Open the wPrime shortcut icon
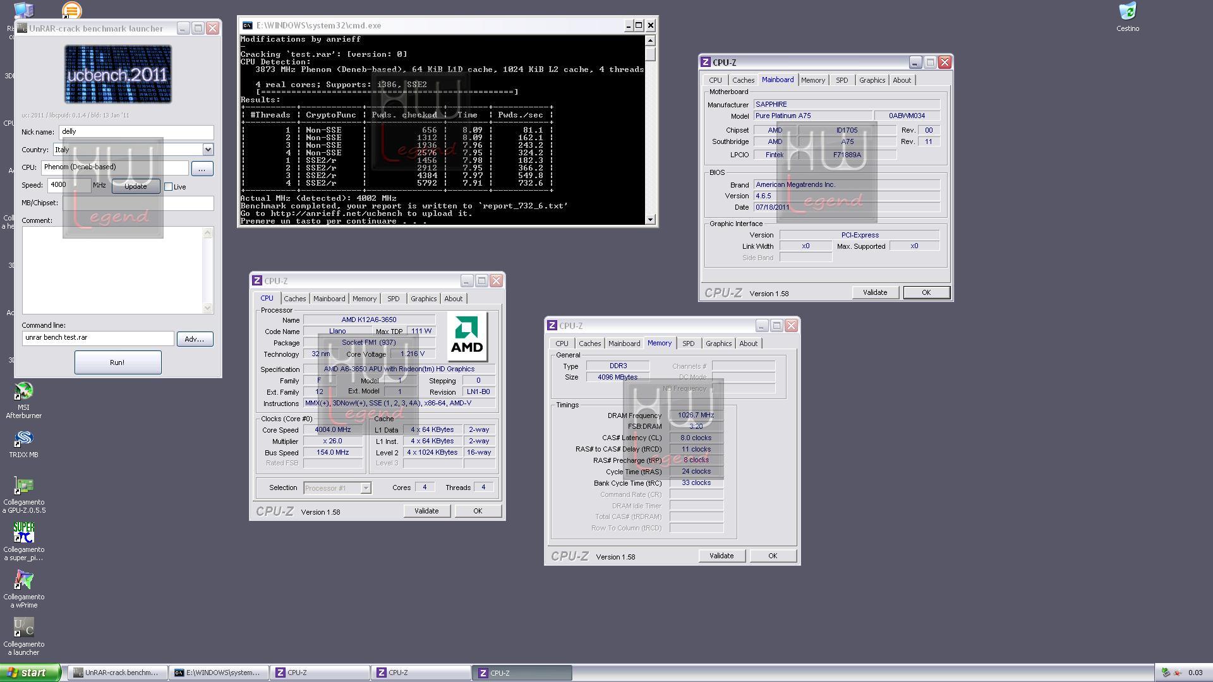Image resolution: width=1213 pixels, height=682 pixels. tap(24, 580)
